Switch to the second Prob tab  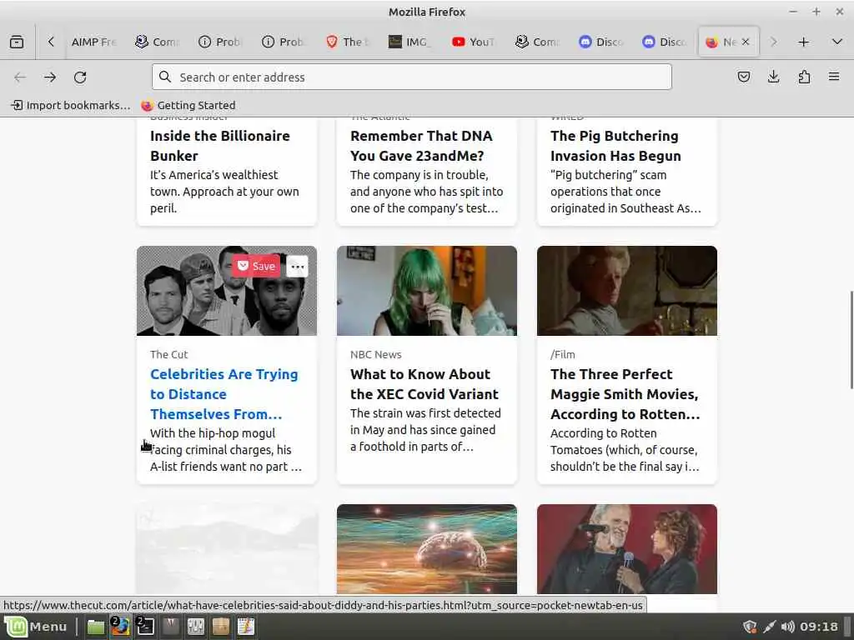coord(284,42)
